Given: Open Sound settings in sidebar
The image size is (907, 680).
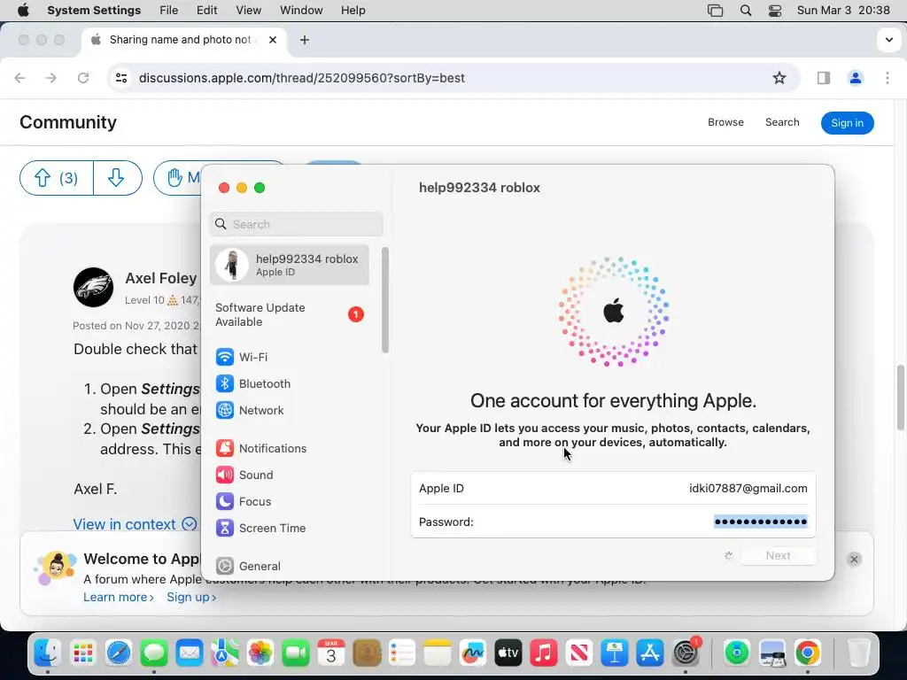Looking at the screenshot, I should (x=244, y=475).
